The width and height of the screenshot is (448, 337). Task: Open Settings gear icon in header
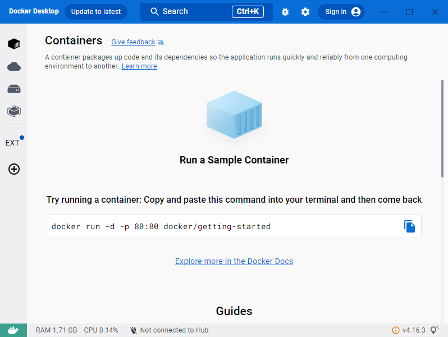(305, 12)
